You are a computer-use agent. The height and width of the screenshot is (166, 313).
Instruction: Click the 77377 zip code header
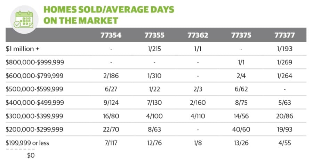[x=284, y=35]
